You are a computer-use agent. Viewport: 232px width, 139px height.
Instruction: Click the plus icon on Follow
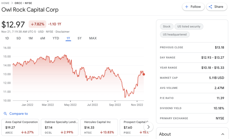click(x=187, y=7)
